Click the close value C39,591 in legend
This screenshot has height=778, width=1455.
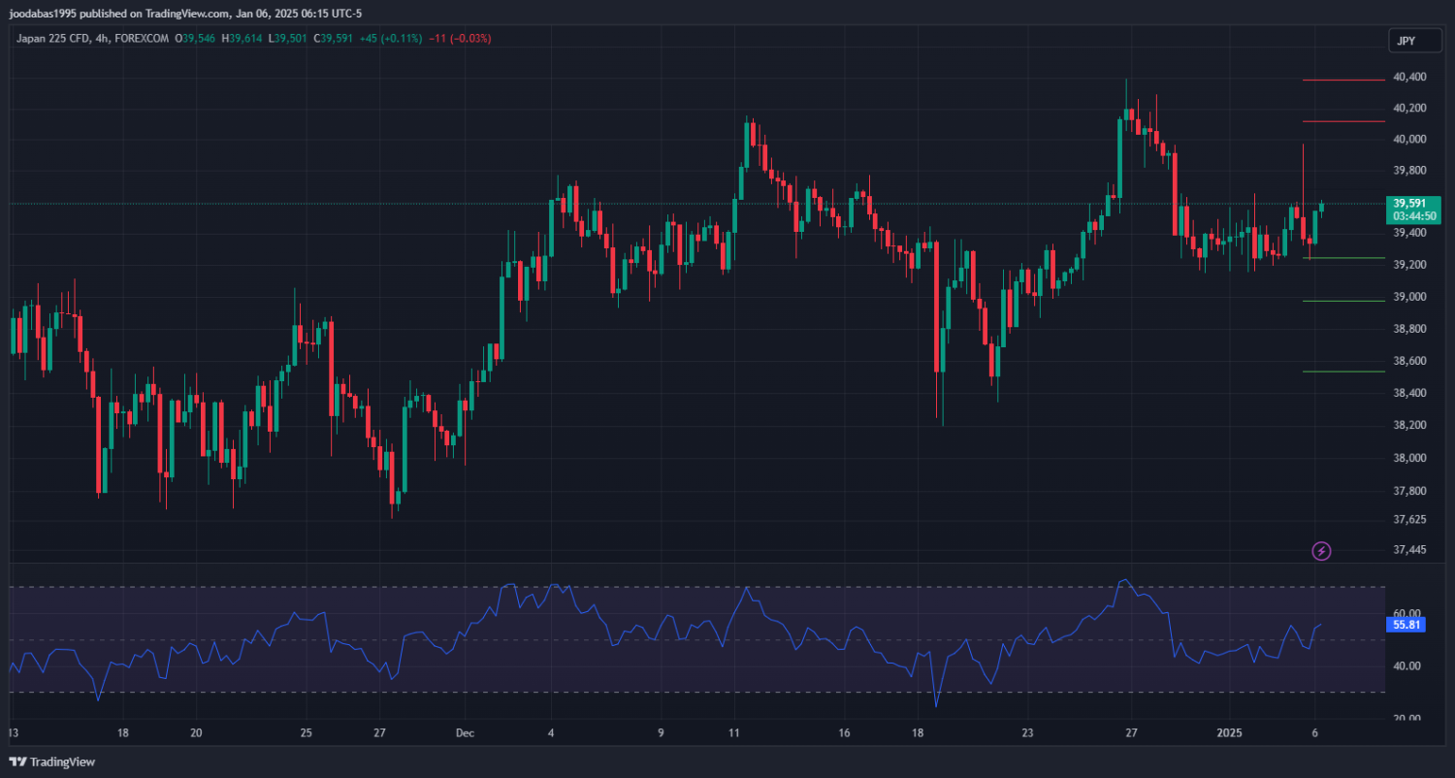pos(333,39)
